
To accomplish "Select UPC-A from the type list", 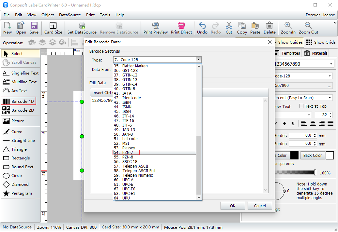I will [x=155, y=180].
